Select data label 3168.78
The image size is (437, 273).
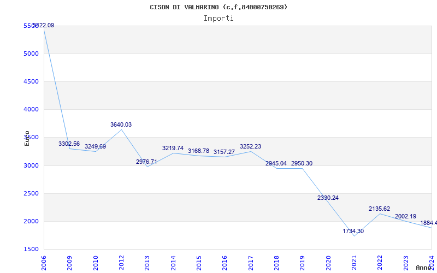198,151
